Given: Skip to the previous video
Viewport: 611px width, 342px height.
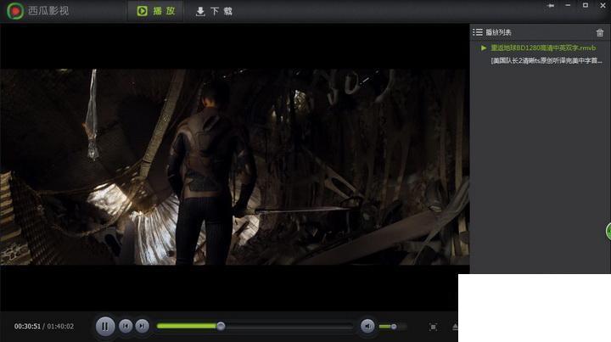Looking at the screenshot, I should tap(126, 326).
